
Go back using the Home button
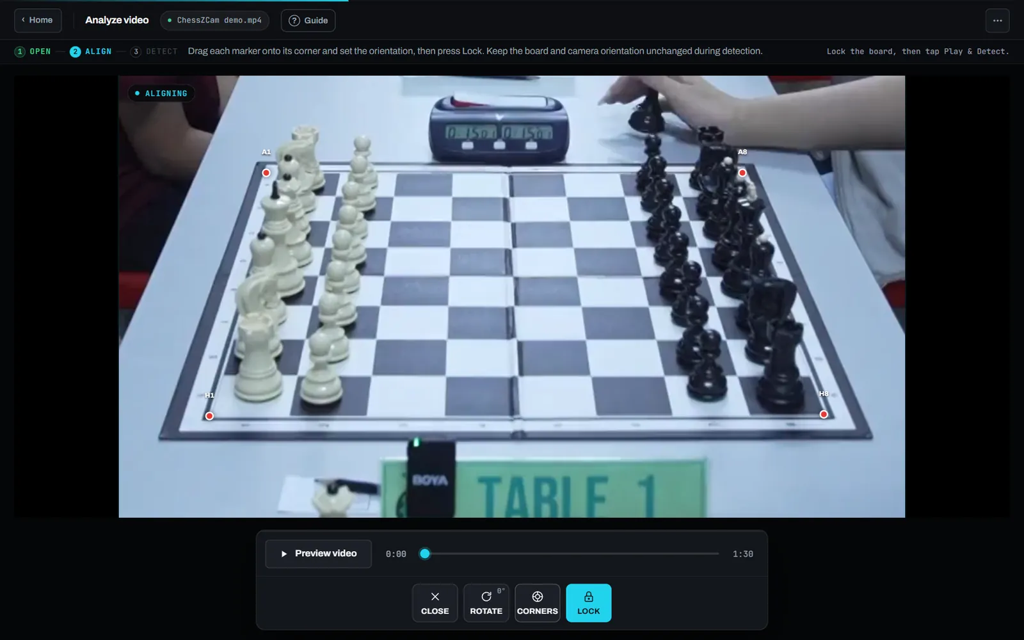click(x=38, y=20)
